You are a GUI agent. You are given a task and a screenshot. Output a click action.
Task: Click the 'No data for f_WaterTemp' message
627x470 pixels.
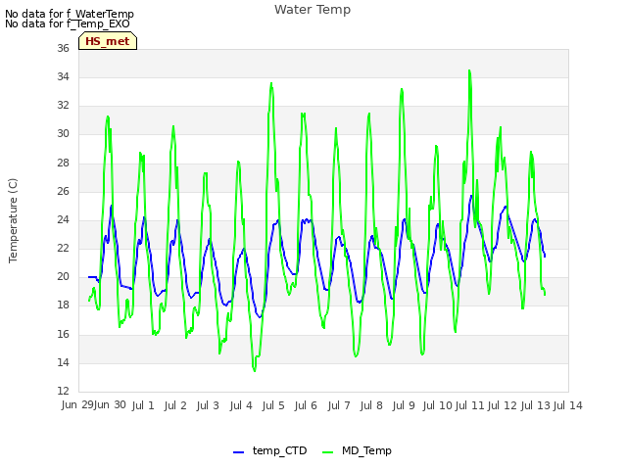[70, 14]
